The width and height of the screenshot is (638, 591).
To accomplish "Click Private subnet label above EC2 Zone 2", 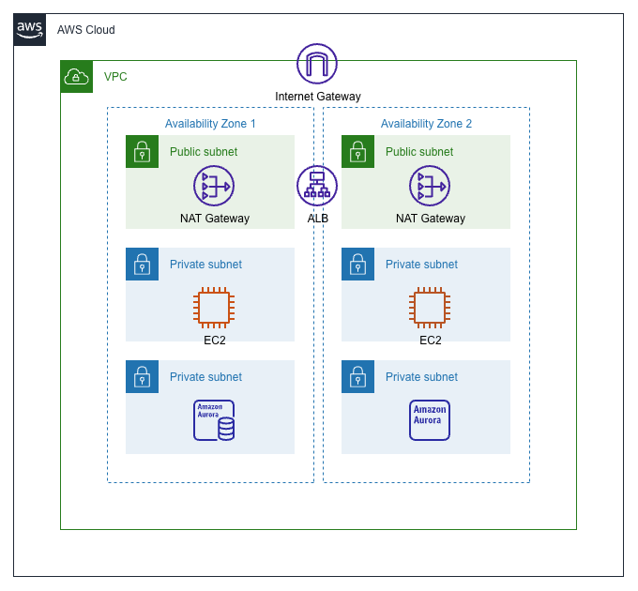I will [421, 265].
